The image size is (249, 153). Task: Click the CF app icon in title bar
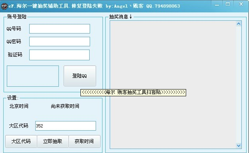click(4, 6)
